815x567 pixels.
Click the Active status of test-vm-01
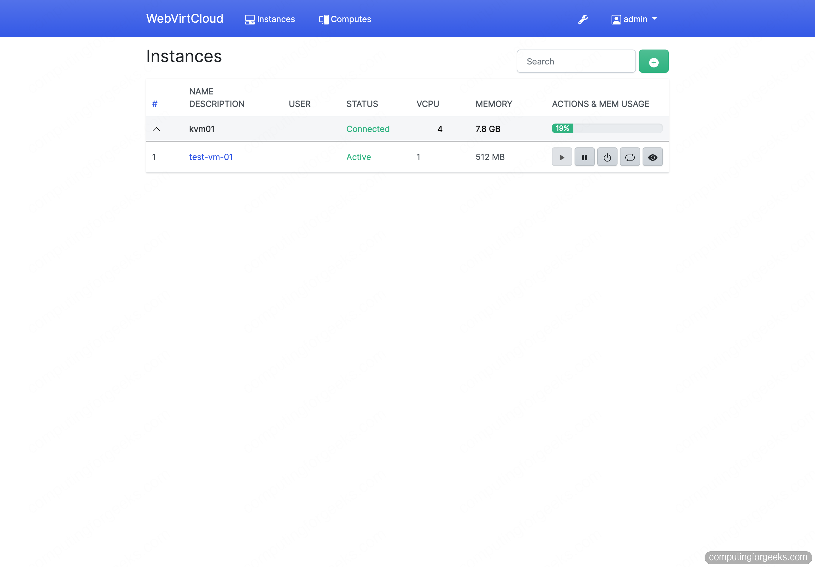pyautogui.click(x=359, y=157)
